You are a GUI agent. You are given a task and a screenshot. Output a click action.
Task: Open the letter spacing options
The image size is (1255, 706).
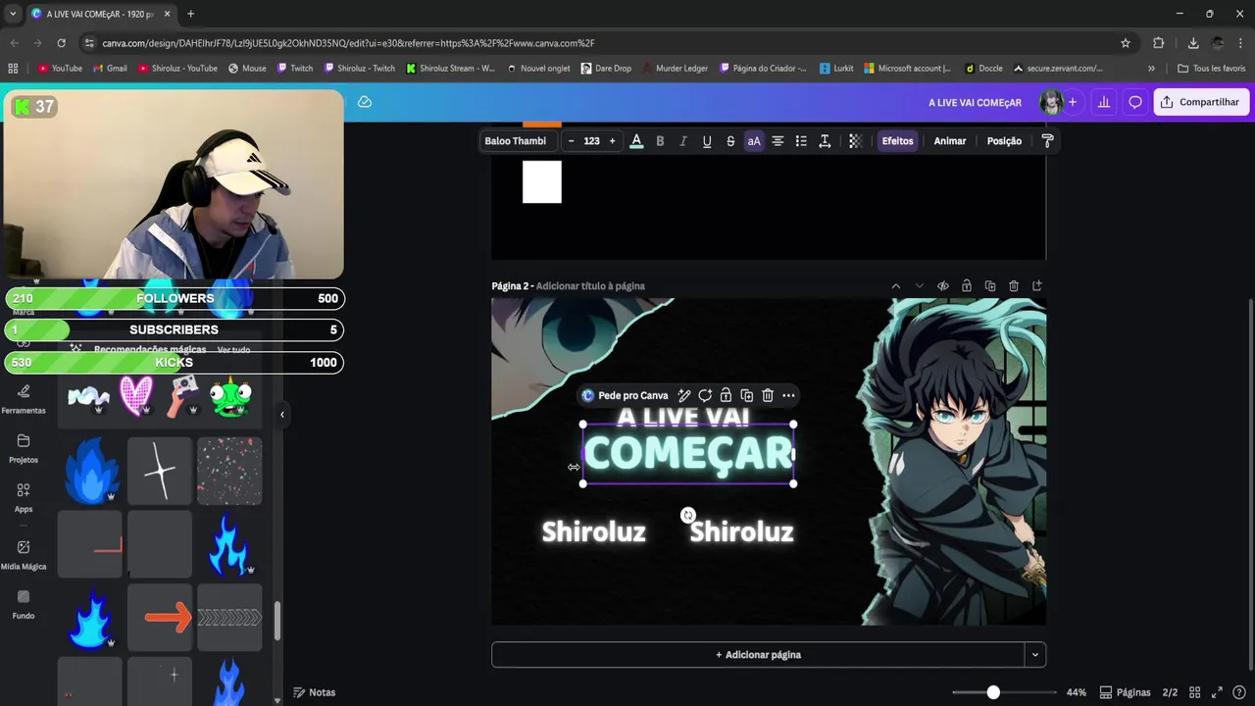(825, 141)
